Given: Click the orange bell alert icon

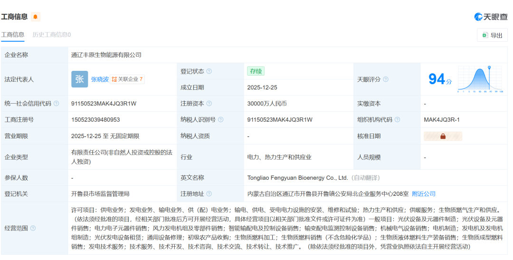Looking at the screenshot, I should [35, 17].
